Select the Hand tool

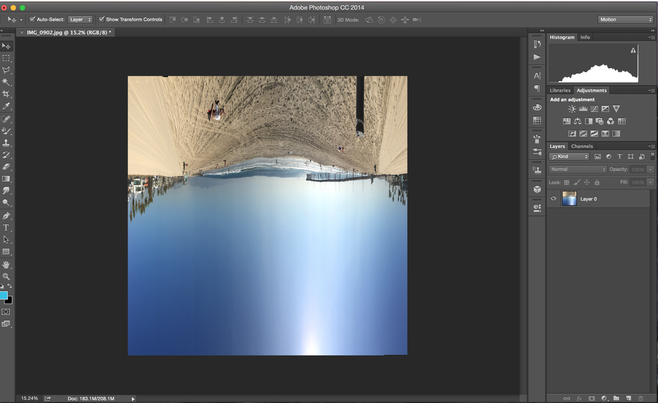[x=6, y=264]
